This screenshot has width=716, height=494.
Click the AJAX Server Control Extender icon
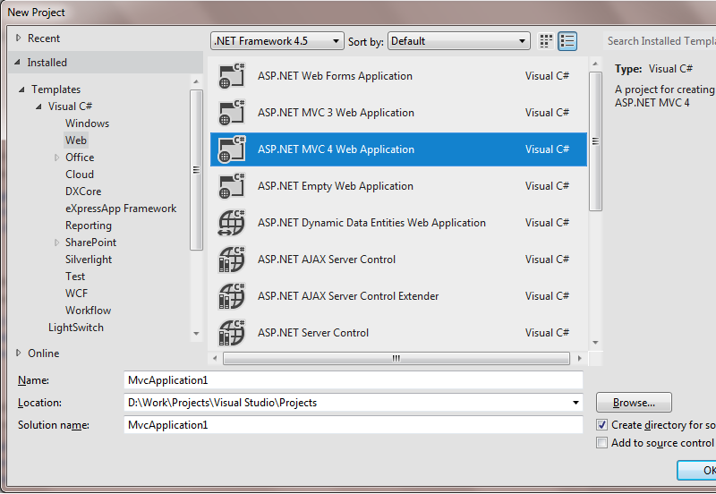(232, 296)
